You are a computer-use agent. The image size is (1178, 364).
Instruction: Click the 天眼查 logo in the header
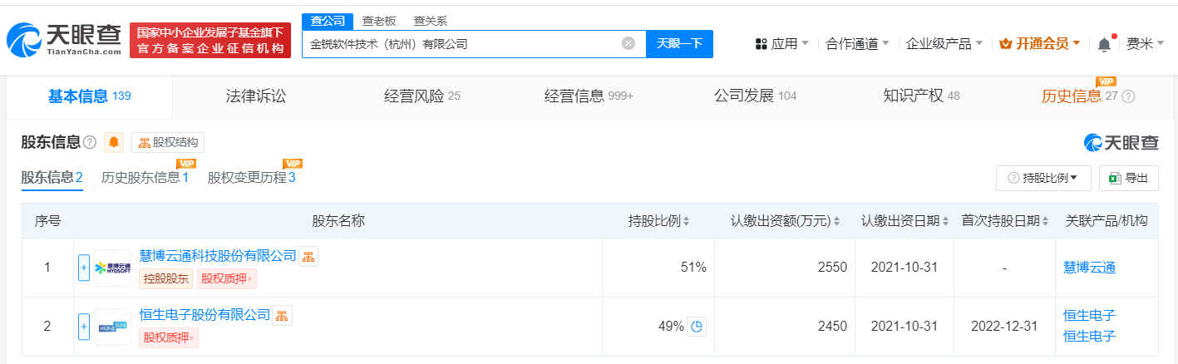[65, 38]
